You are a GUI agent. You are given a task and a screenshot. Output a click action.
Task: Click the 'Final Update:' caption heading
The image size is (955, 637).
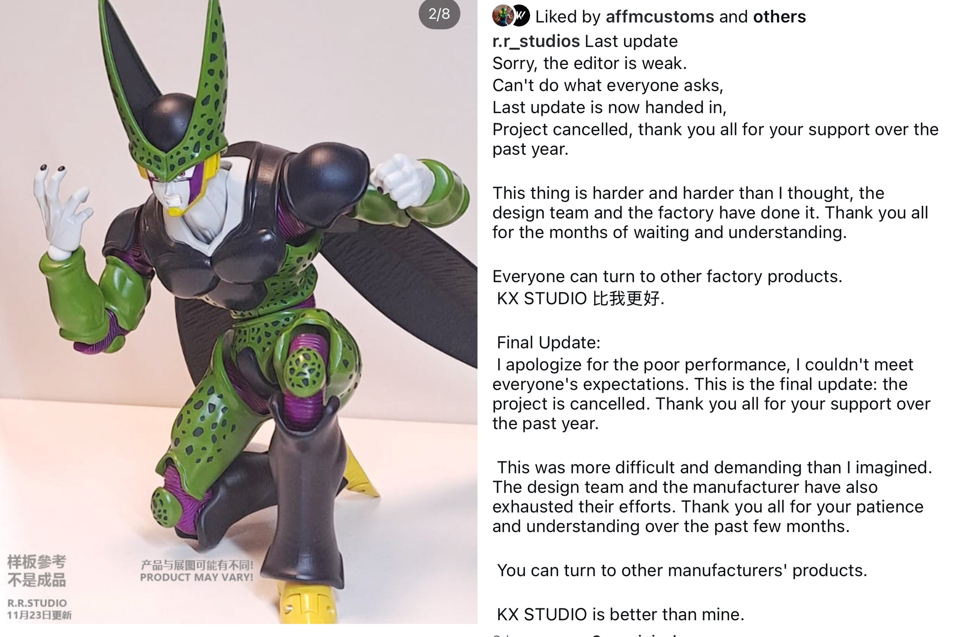click(x=549, y=343)
